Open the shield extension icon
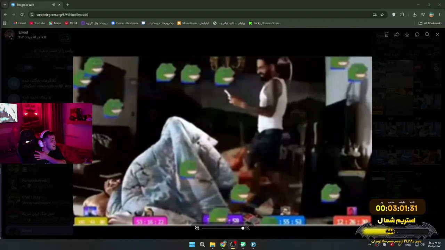Screen dimensions: 445x250 coord(394,15)
